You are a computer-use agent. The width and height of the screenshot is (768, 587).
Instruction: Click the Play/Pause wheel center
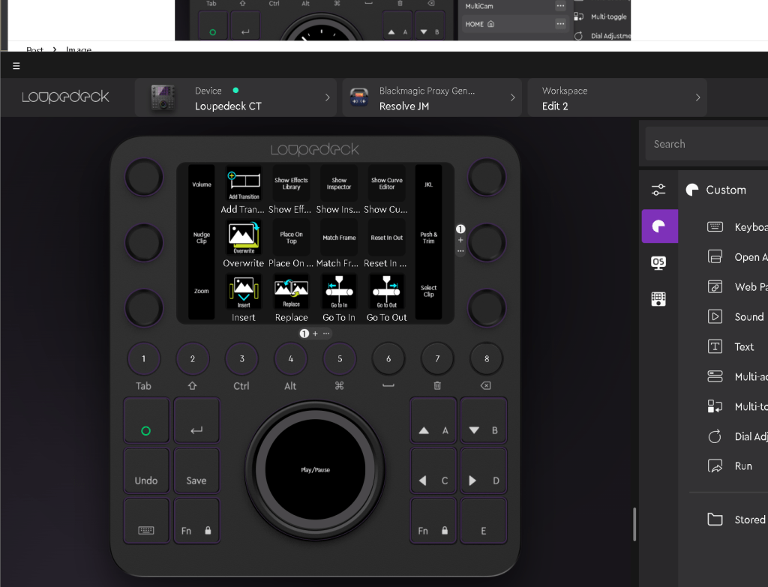(x=315, y=469)
